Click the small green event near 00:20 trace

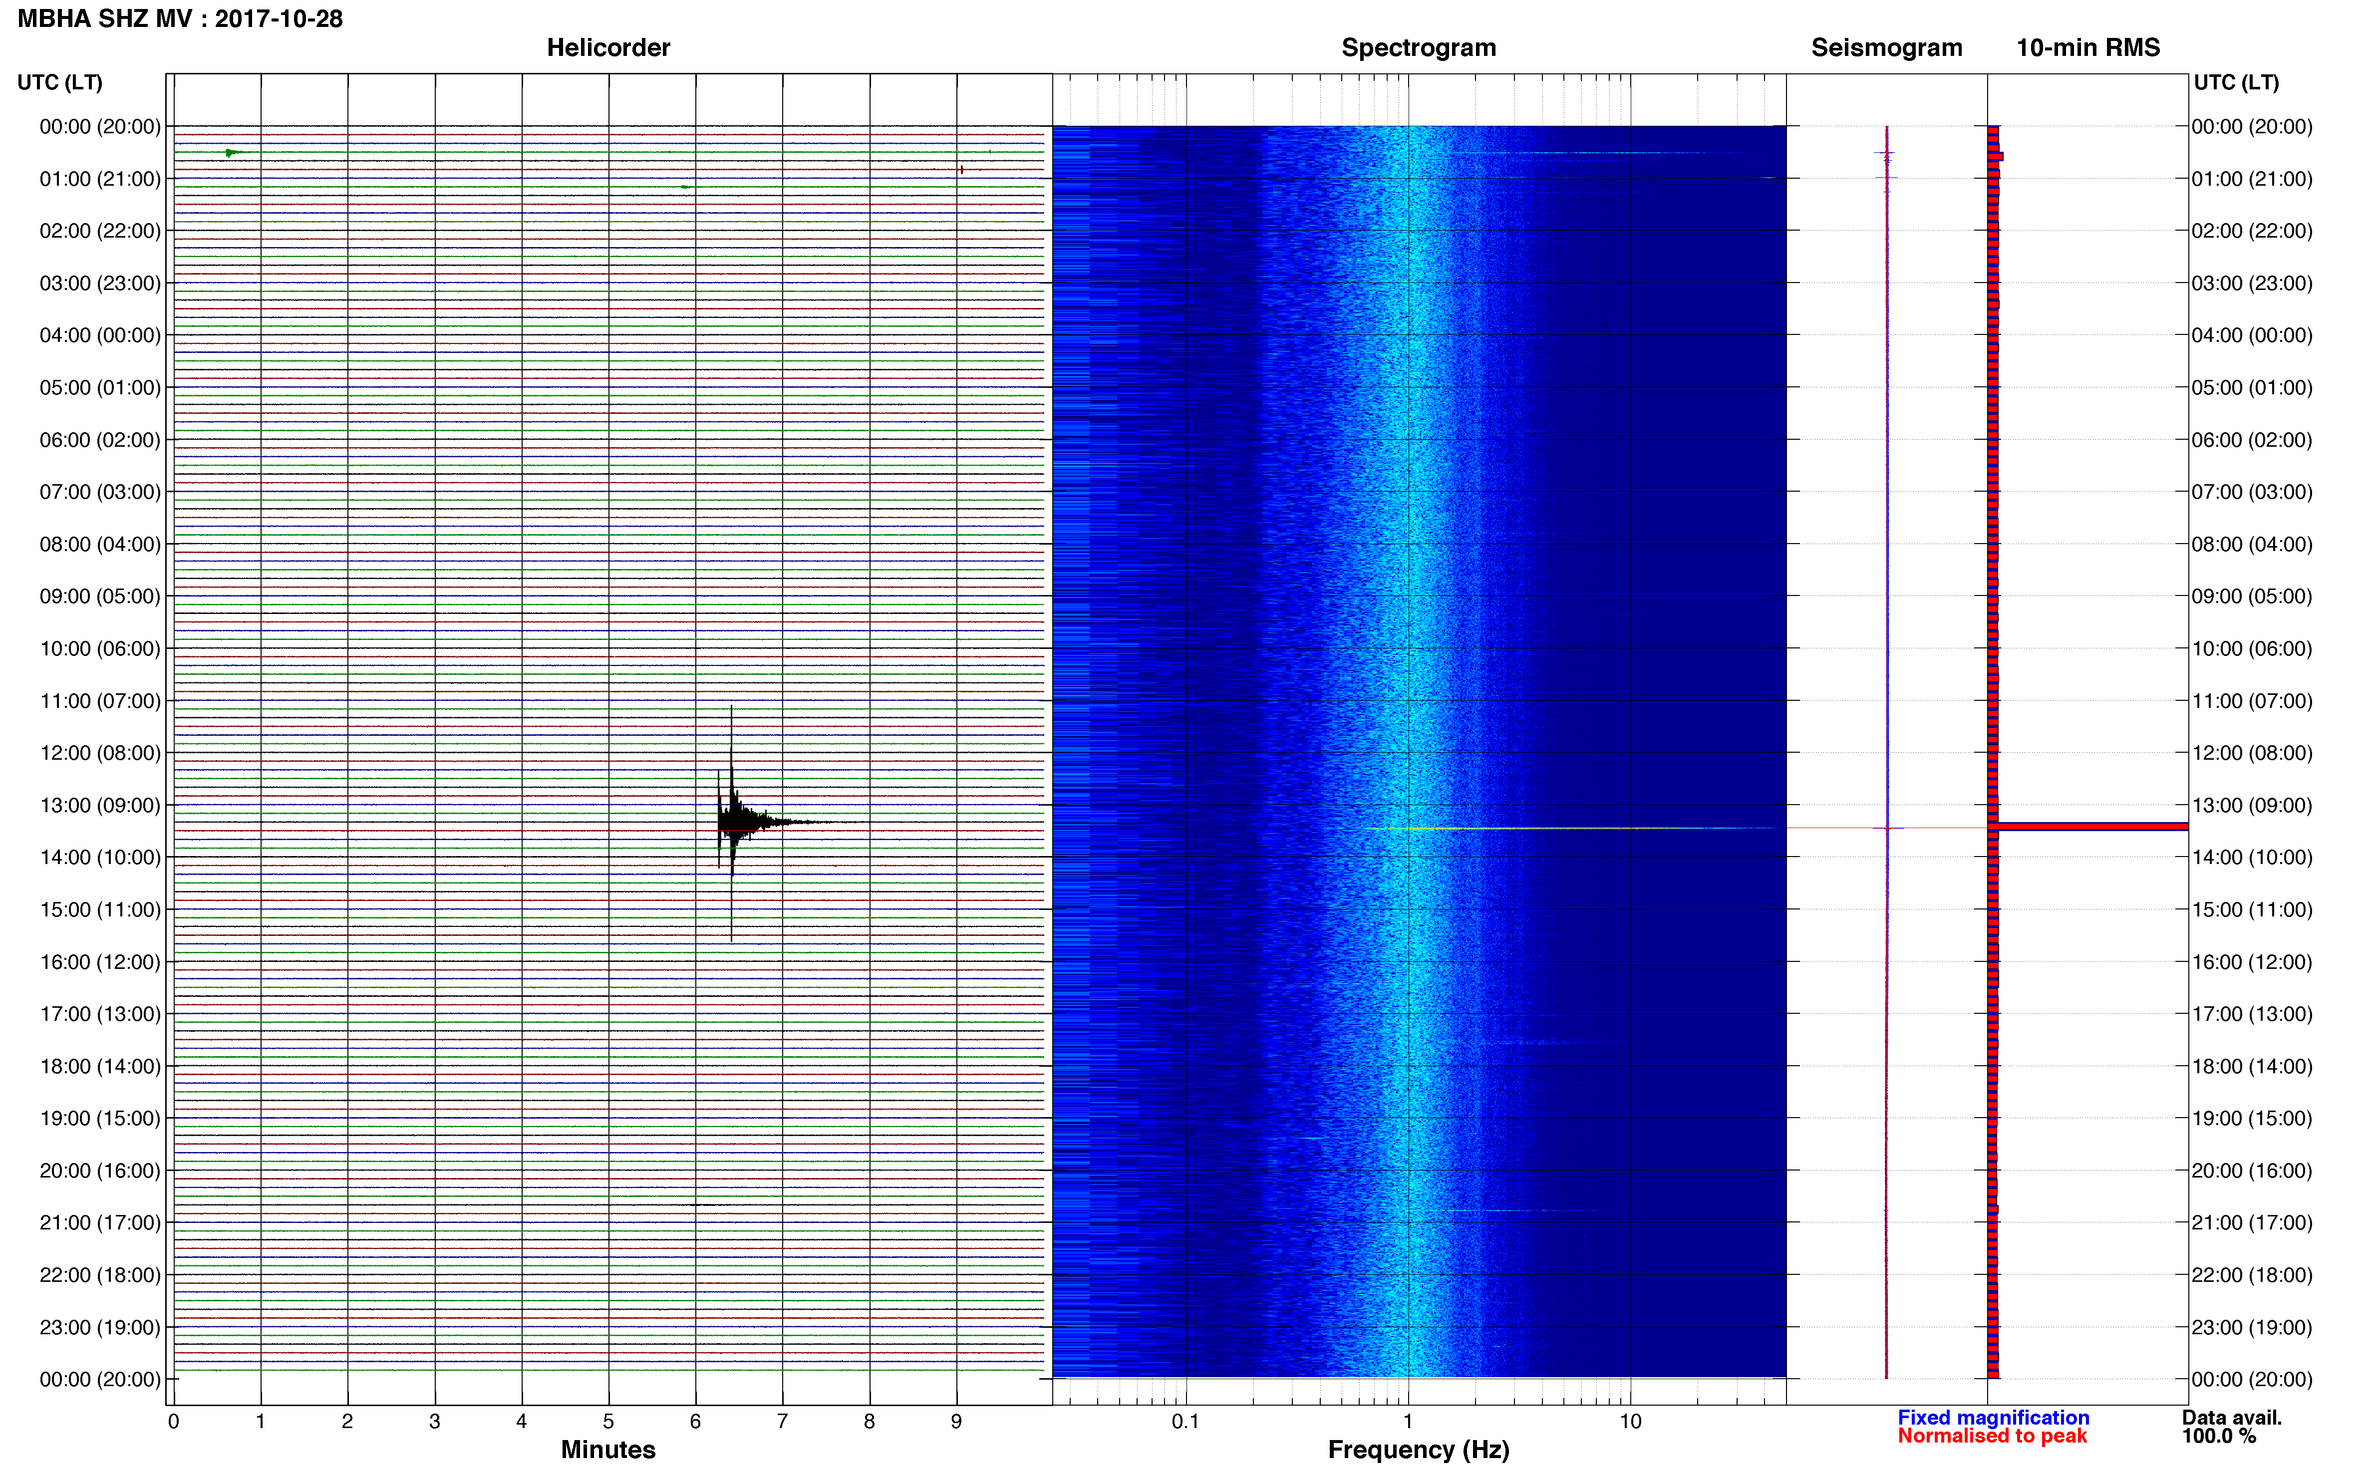click(234, 153)
